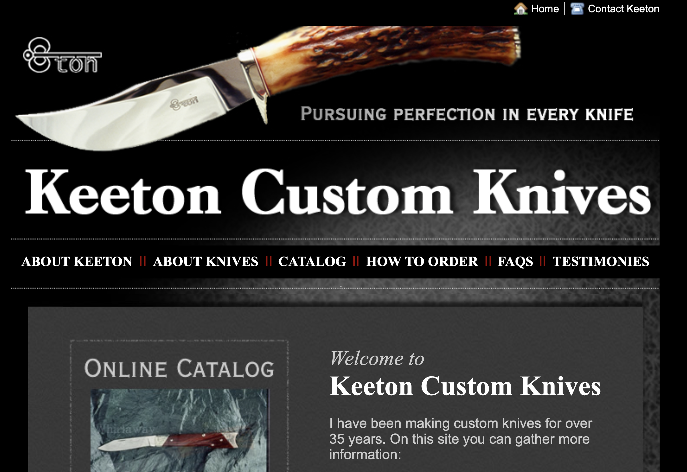Image resolution: width=687 pixels, height=472 pixels.
Task: Click the large Keeton Custom Knives title
Action: (x=338, y=192)
